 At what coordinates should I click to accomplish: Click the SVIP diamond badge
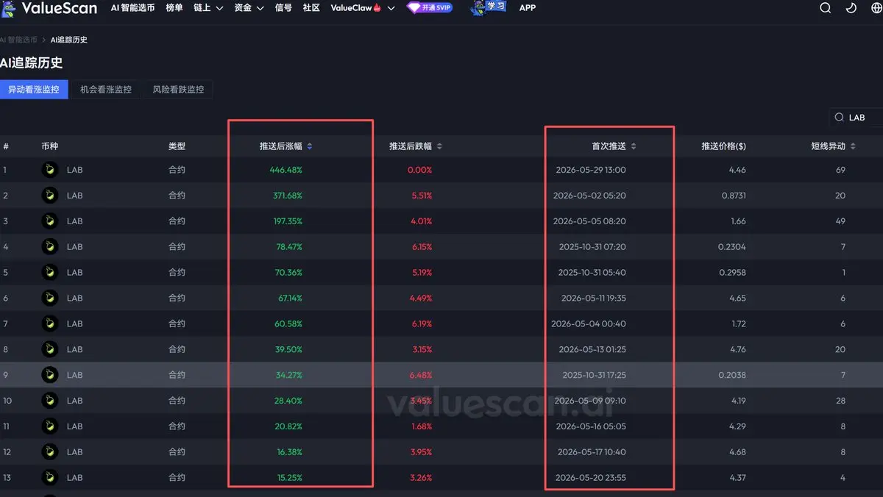[430, 8]
